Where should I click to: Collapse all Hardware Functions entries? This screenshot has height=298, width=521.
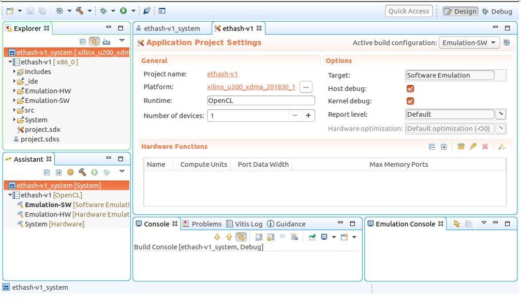(431, 147)
